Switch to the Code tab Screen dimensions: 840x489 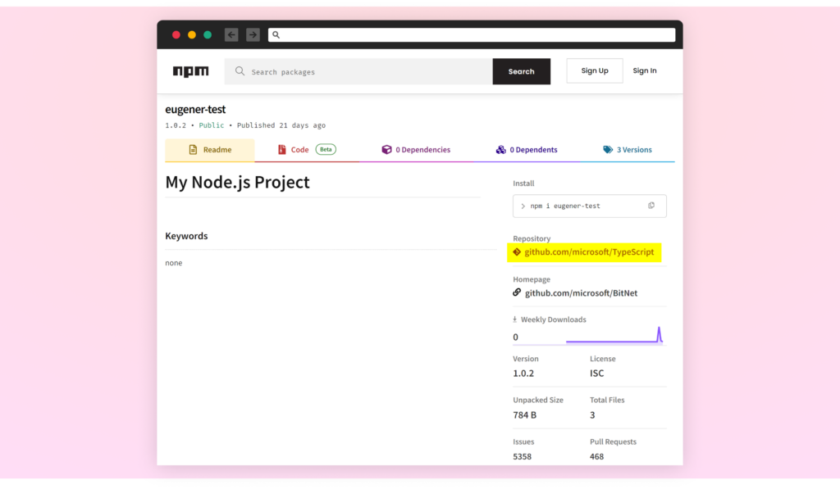[307, 150]
